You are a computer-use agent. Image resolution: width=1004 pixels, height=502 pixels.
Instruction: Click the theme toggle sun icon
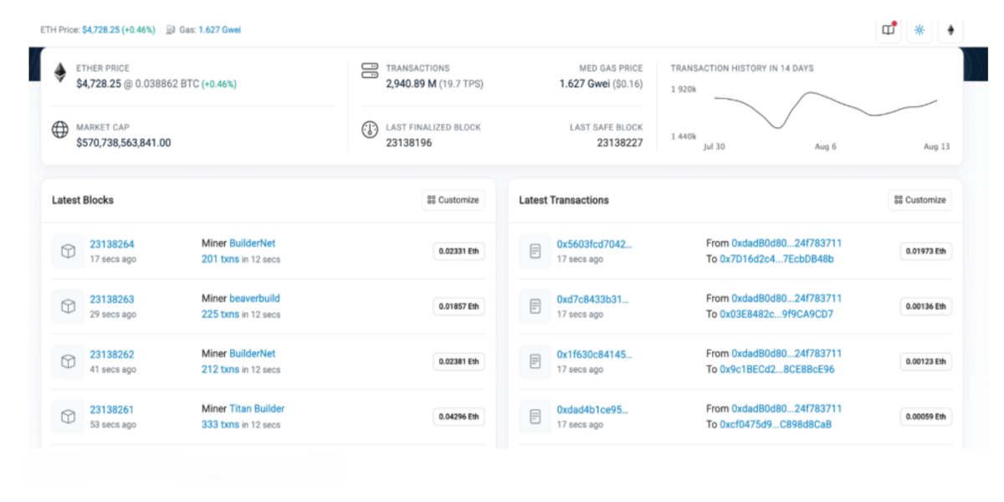click(919, 30)
